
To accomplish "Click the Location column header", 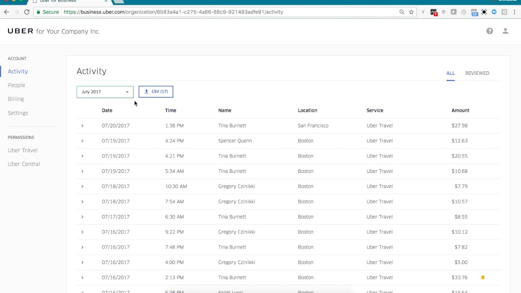I will [x=307, y=110].
